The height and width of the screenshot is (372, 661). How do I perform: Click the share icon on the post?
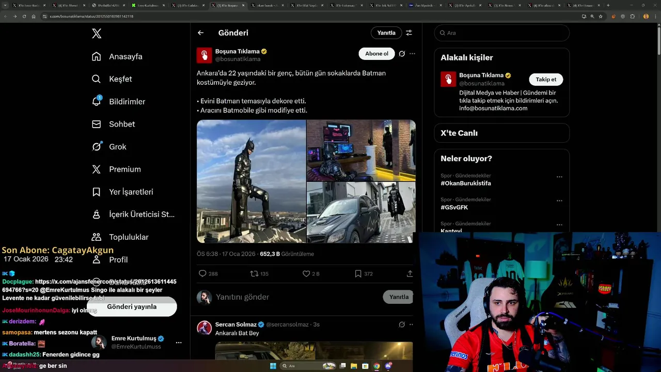410,274
